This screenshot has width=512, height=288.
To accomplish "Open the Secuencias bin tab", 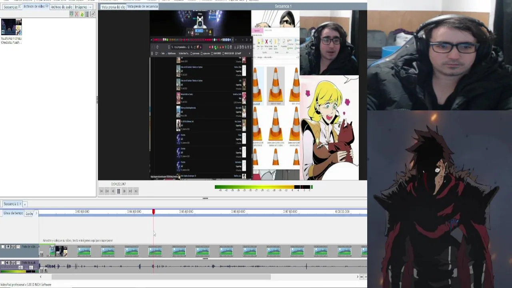I will pyautogui.click(x=12, y=7).
